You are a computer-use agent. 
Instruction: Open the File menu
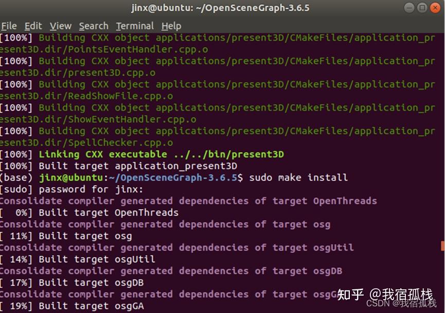(9, 26)
